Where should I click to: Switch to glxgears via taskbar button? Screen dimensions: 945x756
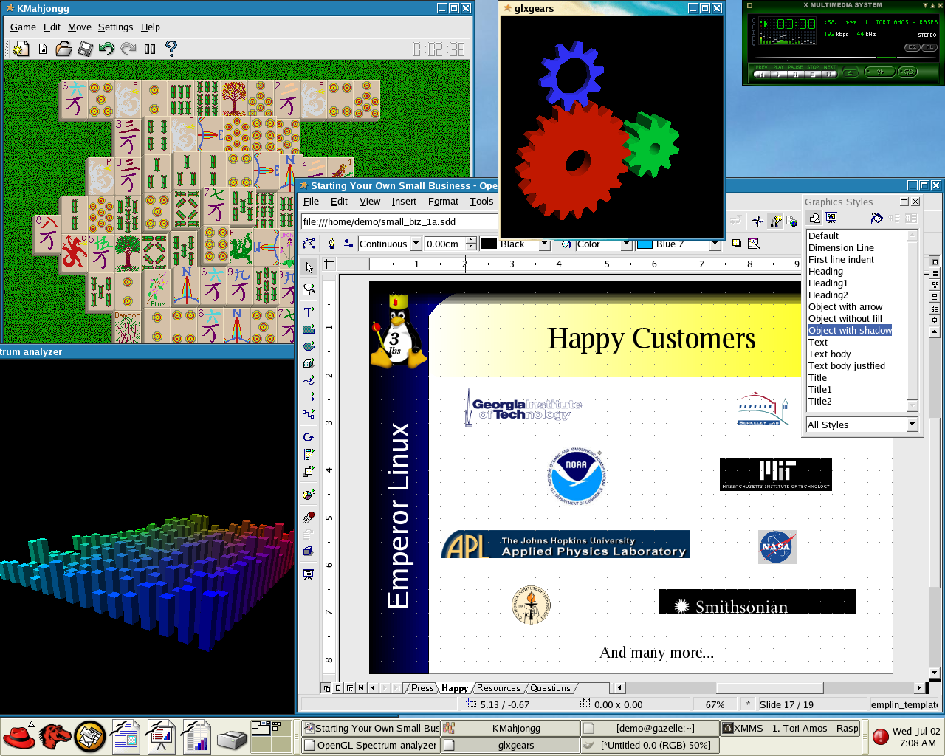(x=510, y=745)
